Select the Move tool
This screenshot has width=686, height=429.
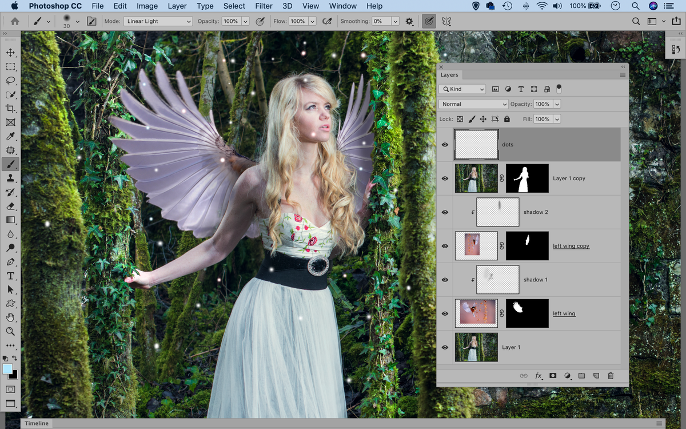(x=11, y=52)
